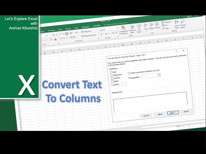Click the Merge & Center icon
This screenshot has height=154, width=206.
(x=83, y=36)
